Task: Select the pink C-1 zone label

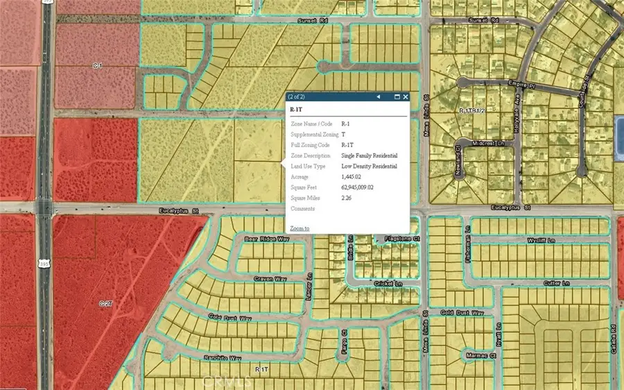Action: pyautogui.click(x=98, y=65)
